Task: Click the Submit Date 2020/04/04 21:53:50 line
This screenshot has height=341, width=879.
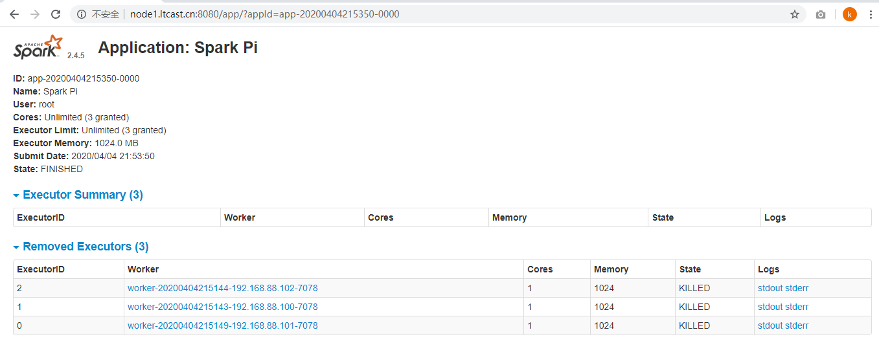Action: (x=84, y=156)
